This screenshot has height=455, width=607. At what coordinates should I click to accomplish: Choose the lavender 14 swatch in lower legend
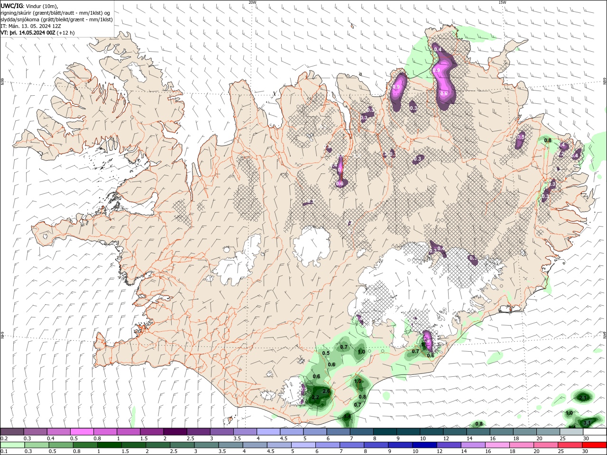[x=473, y=445]
